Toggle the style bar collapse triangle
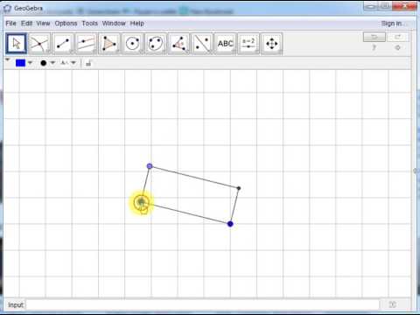The height and width of the screenshot is (315, 420). coord(8,59)
